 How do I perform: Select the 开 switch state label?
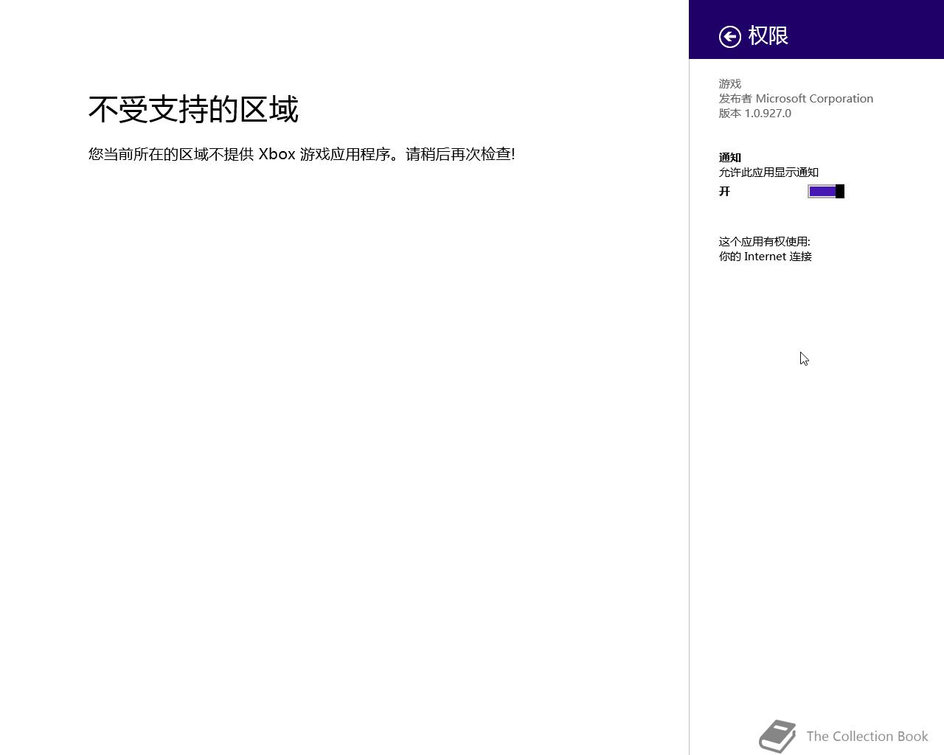(x=724, y=192)
